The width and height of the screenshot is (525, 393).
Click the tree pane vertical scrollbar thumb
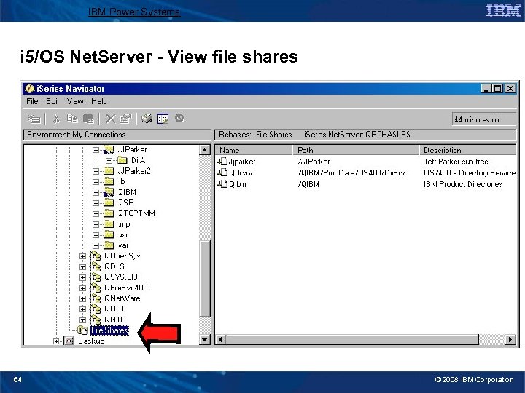tap(205, 278)
